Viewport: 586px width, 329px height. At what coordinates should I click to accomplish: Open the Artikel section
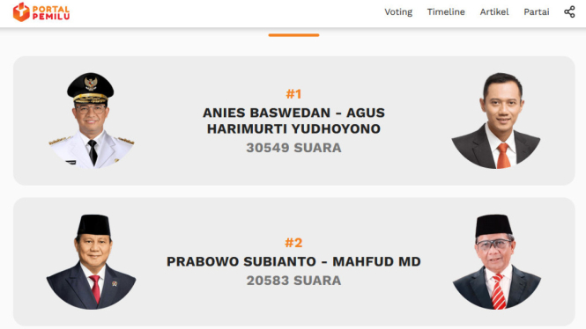point(494,12)
